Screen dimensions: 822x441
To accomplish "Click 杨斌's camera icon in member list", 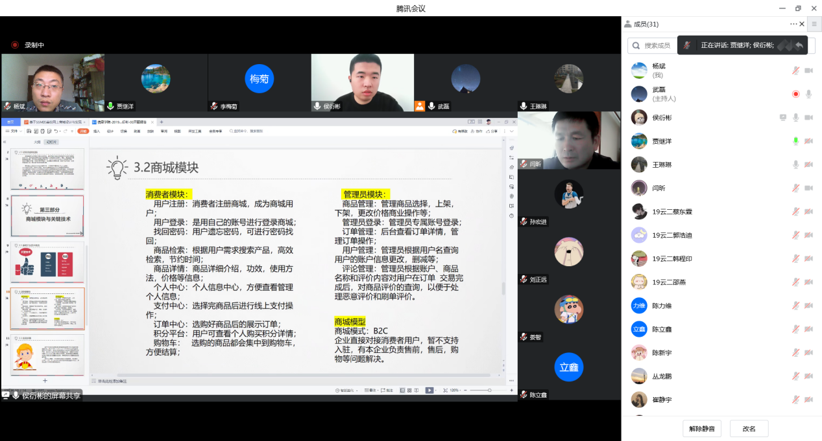I will point(808,70).
